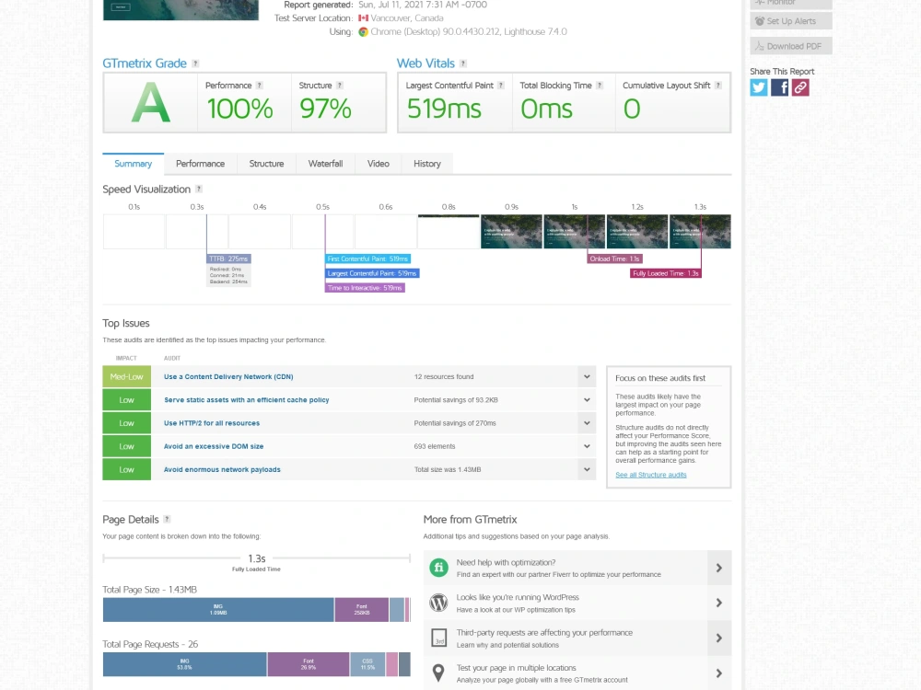Click the Onload Time 1s marker
The height and width of the screenshot is (690, 921).
615,259
